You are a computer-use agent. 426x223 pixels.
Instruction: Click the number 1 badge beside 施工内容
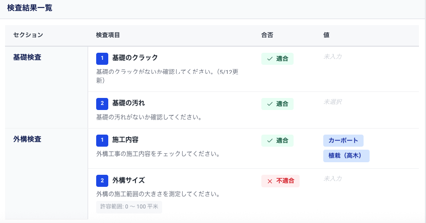102,140
